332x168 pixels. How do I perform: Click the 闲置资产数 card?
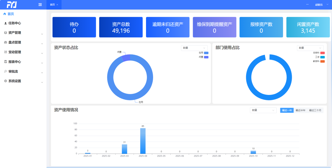tap(308, 27)
